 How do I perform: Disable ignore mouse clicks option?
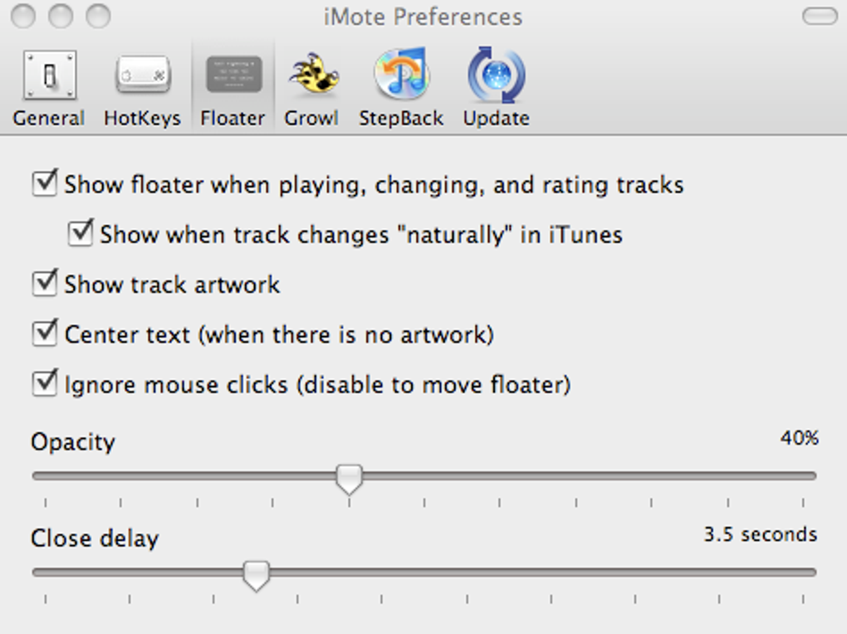[x=45, y=383]
